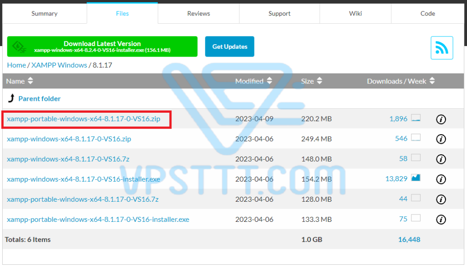
Task: Open the RSS feed icon
Action: click(441, 47)
